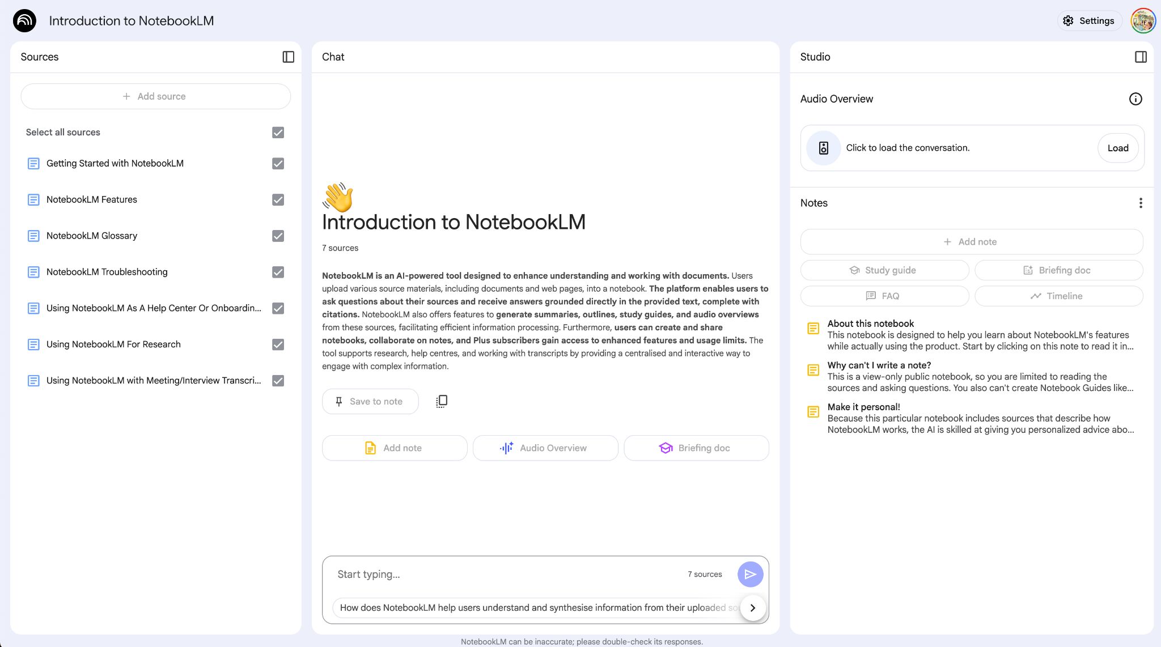The width and height of the screenshot is (1161, 647).
Task: Click the Studio panel expand icon
Action: [x=1141, y=57]
